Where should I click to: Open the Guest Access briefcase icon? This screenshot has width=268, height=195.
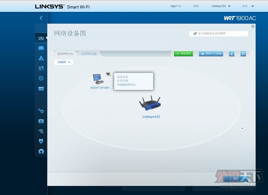41,48
